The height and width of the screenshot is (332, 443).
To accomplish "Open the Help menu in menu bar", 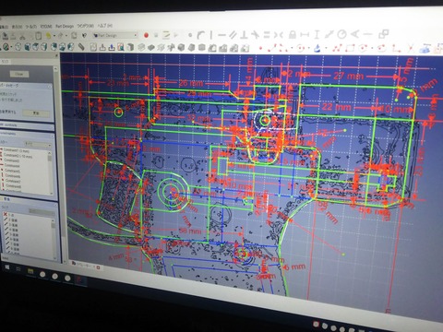I will click(x=104, y=26).
